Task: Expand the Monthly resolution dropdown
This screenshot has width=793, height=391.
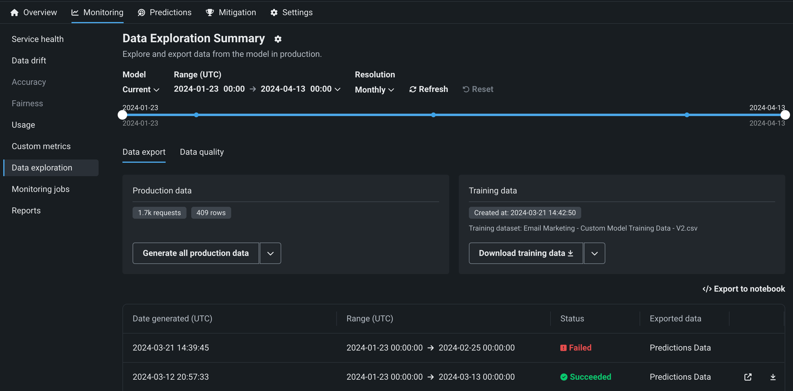Action: [374, 90]
